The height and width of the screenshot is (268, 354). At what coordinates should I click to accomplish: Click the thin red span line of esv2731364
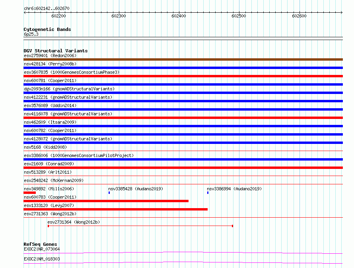[x=140, y=226]
